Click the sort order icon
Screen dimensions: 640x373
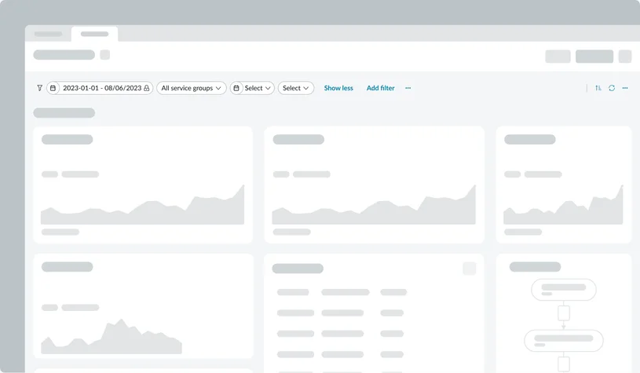(598, 88)
